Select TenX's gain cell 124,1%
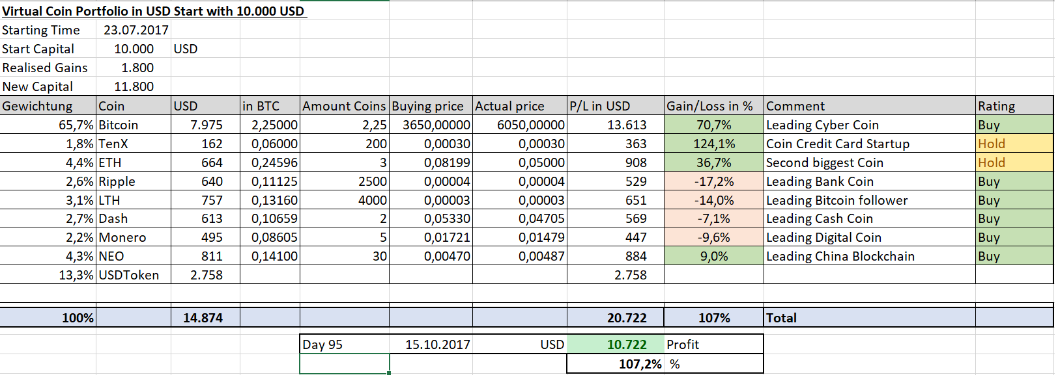 tap(713, 144)
